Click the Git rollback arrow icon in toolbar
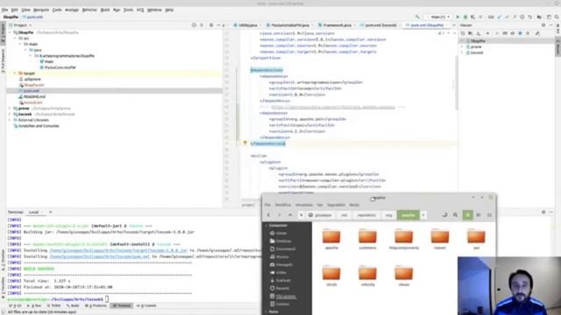The height and width of the screenshot is (315, 561). [529, 17]
